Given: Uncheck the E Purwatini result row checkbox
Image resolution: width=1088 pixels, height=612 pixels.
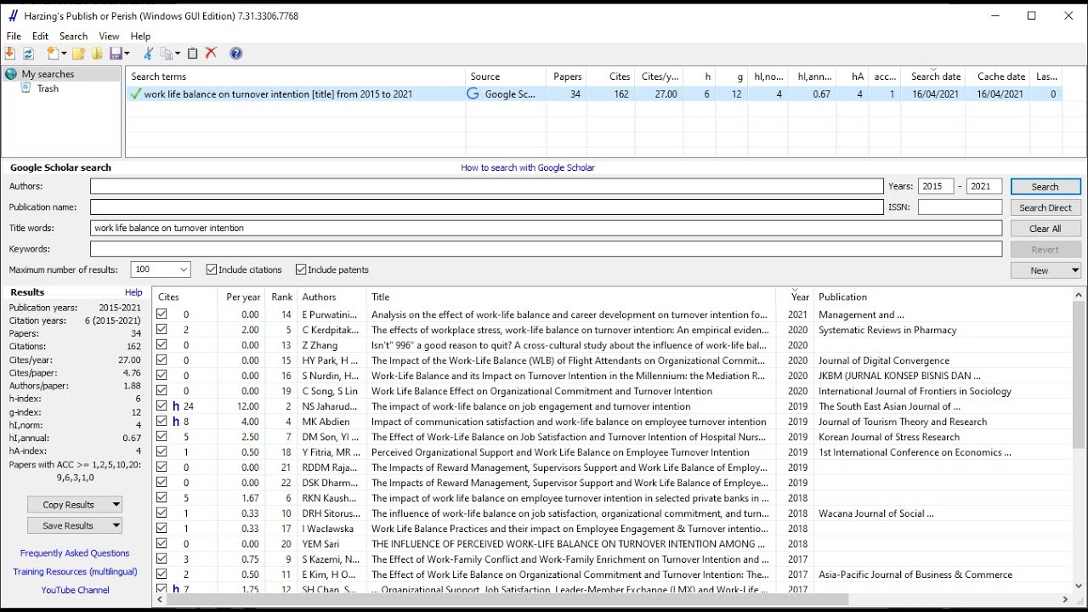Looking at the screenshot, I should [161, 314].
